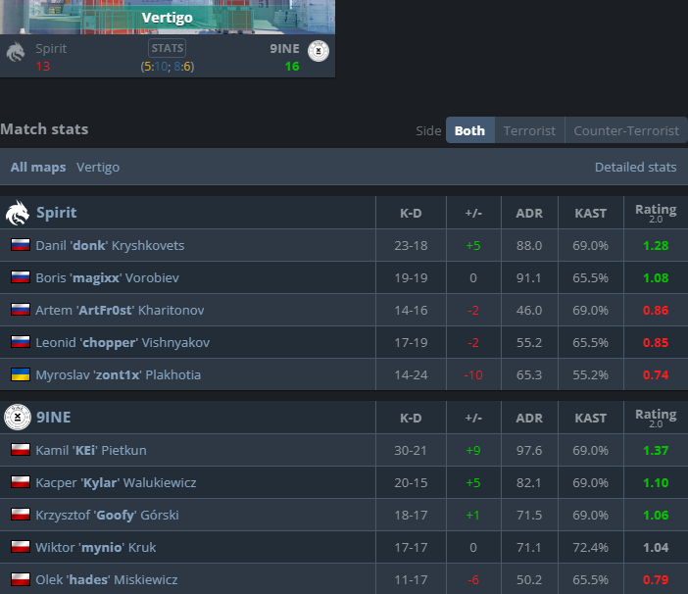Select the All maps tab
The height and width of the screenshot is (594, 688).
point(38,168)
